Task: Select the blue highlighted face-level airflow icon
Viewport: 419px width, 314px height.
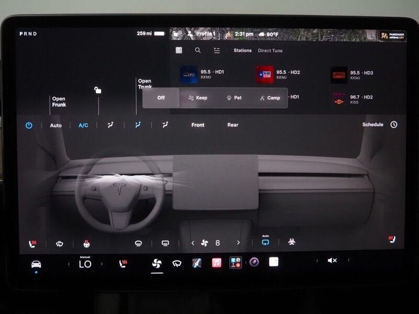Action: point(138,125)
